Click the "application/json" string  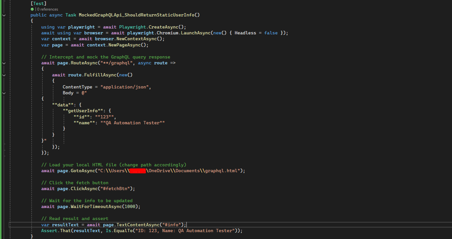(125, 87)
